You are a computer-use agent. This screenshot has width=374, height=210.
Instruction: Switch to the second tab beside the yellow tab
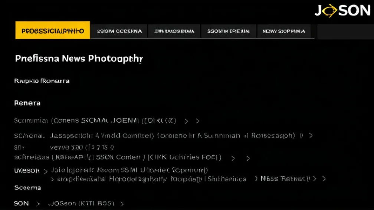(x=119, y=31)
